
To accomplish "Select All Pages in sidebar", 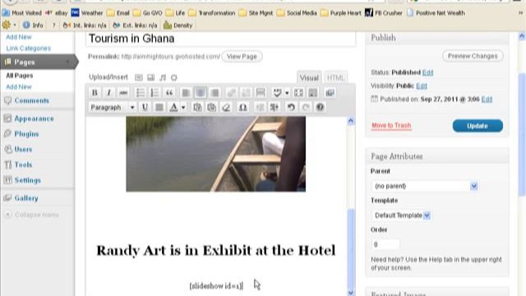I will point(20,76).
